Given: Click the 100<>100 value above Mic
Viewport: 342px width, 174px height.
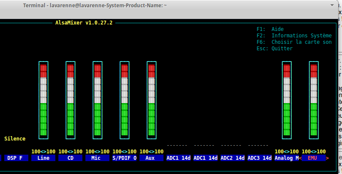Looking at the screenshot, I should point(97,152).
